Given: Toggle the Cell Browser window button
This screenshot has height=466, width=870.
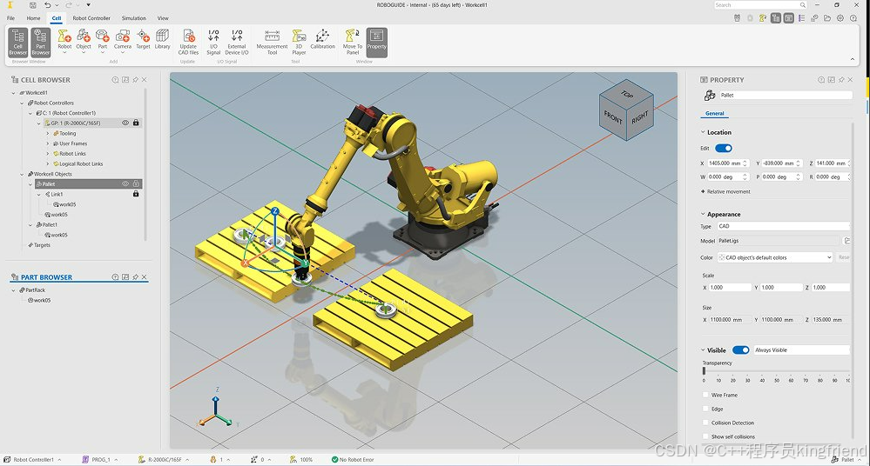Looking at the screenshot, I should click(x=17, y=42).
